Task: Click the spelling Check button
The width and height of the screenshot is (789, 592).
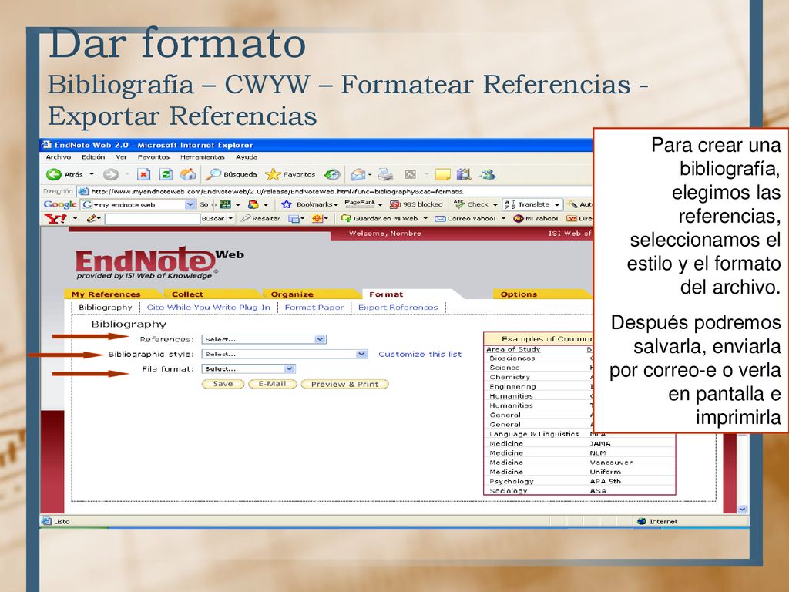Action: [x=471, y=204]
